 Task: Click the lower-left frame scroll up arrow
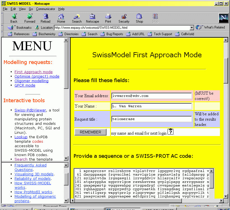(66, 165)
